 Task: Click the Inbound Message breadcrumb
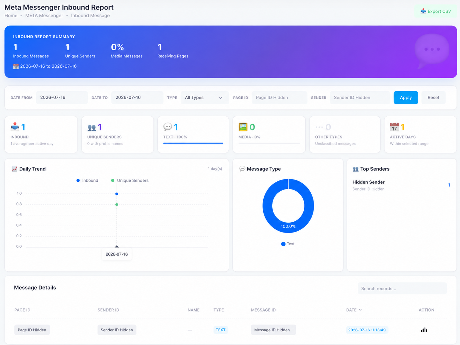(90, 16)
